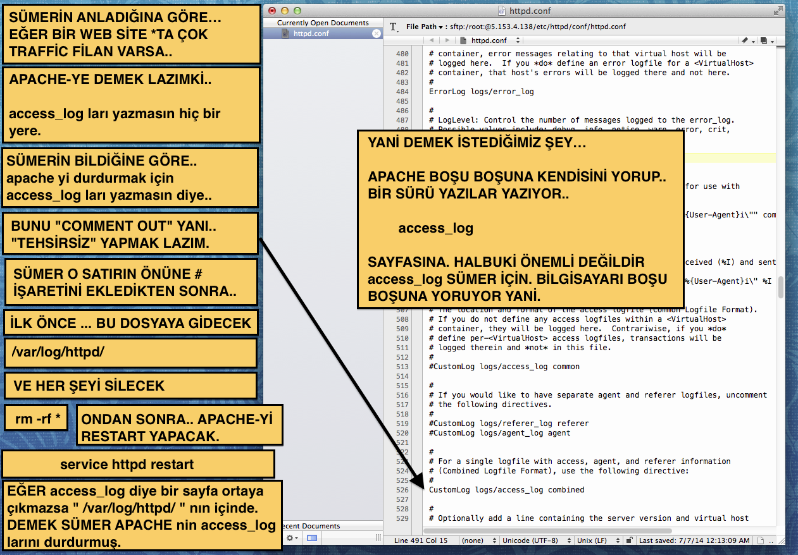Click Line 491 Col 15 indicator

(x=421, y=540)
